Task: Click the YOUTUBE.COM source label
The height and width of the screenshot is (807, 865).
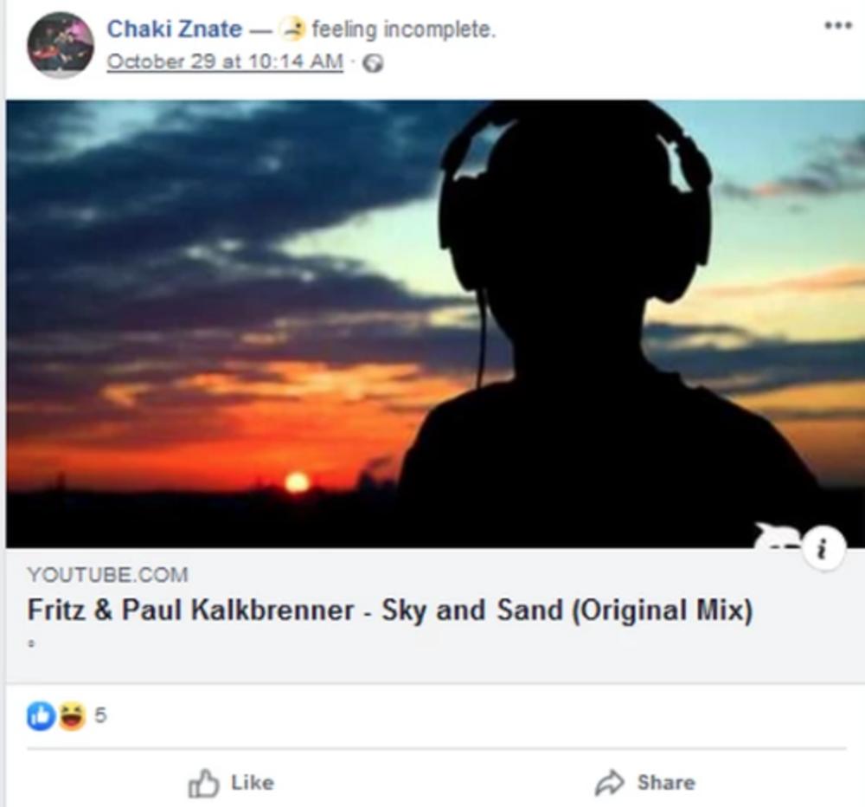Action: coord(108,574)
